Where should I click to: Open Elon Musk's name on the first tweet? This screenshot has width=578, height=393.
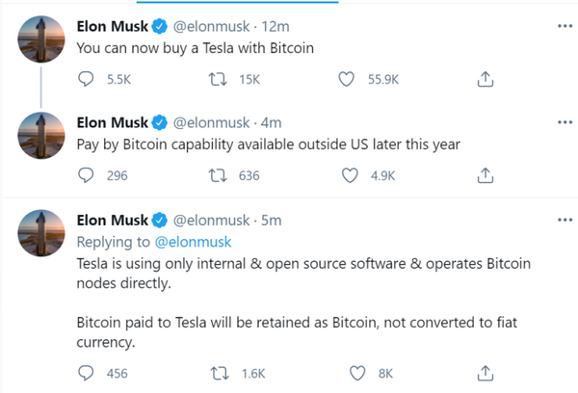pos(113,26)
